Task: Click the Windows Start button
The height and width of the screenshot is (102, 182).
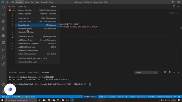Action: pos(2,100)
